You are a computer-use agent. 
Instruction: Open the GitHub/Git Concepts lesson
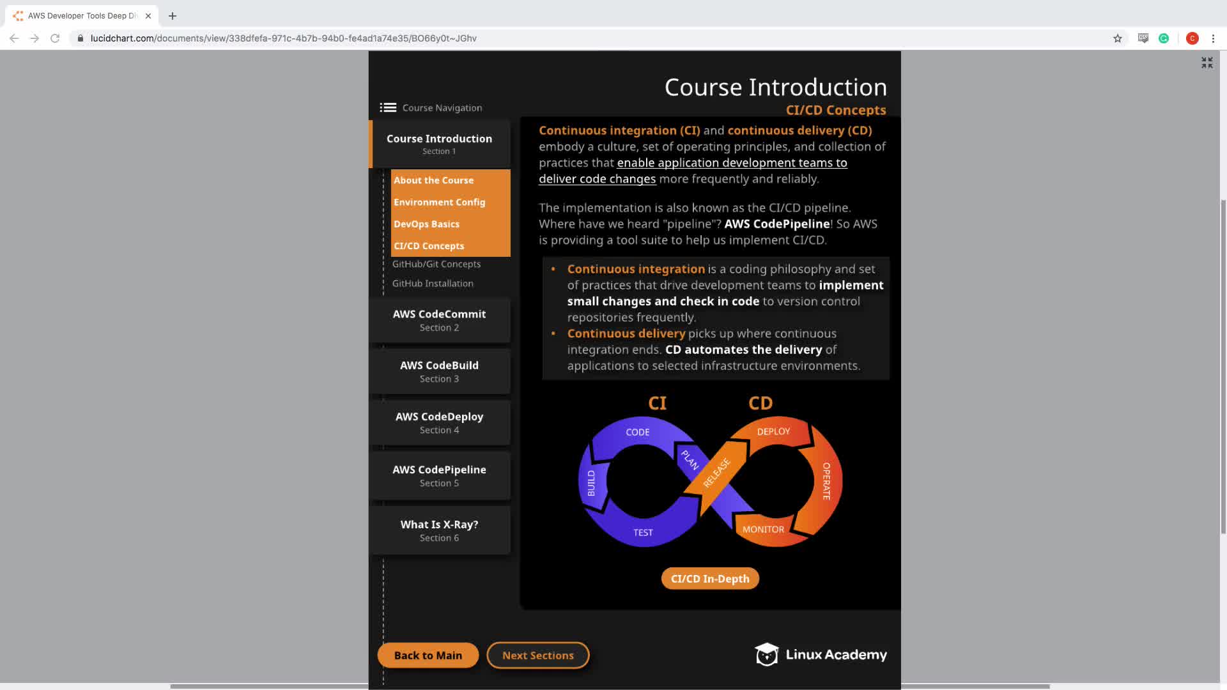(x=436, y=264)
